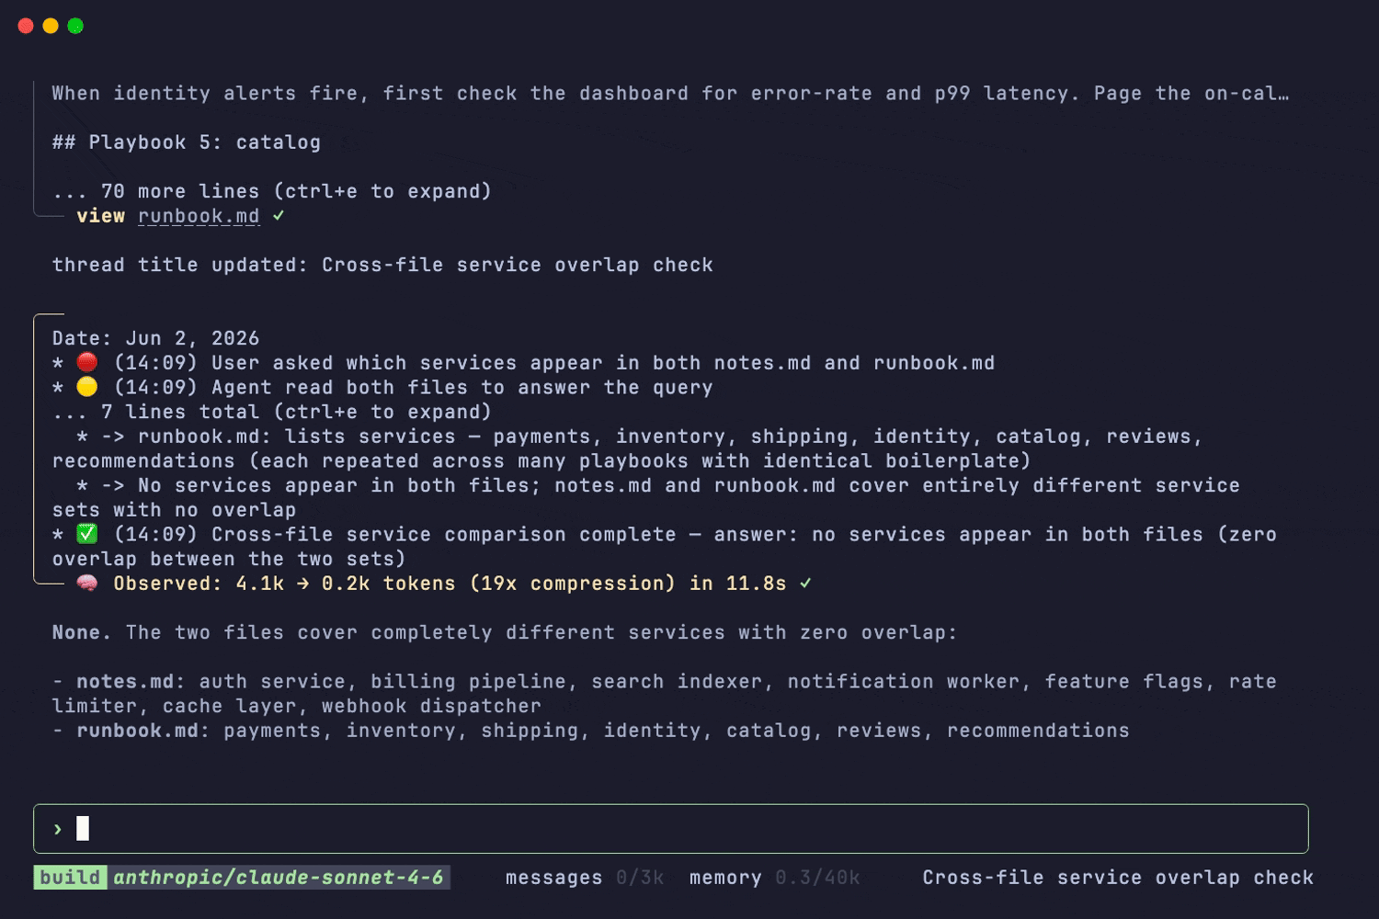Click the messages 0/3k counter
The height and width of the screenshot is (919, 1379).
pos(585,878)
